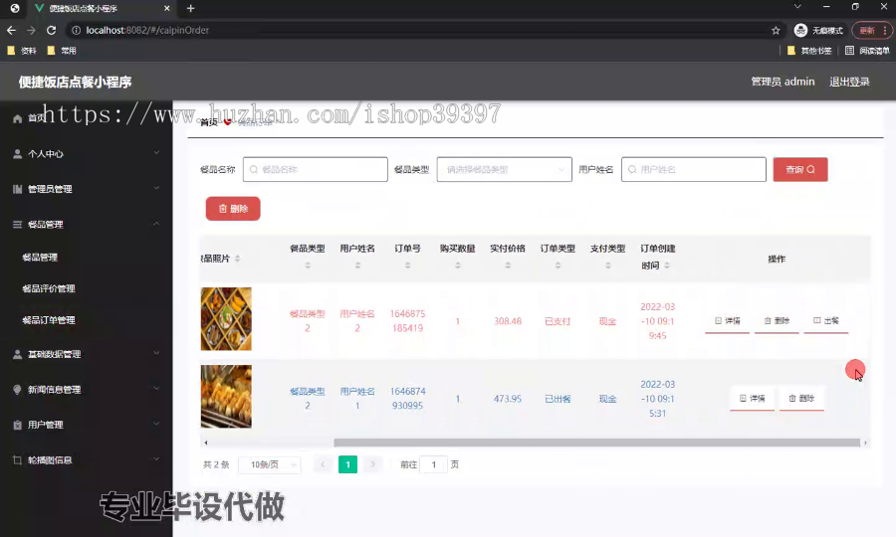Click the next page arrow

(x=372, y=464)
